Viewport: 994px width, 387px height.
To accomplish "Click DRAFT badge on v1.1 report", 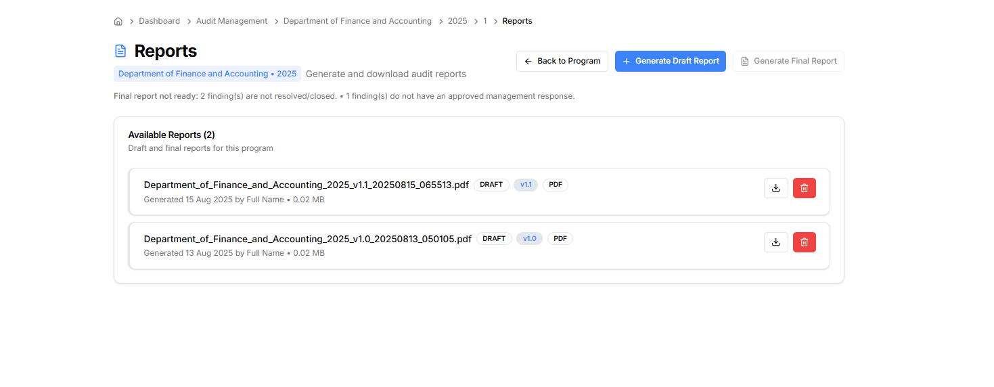I will tap(491, 185).
